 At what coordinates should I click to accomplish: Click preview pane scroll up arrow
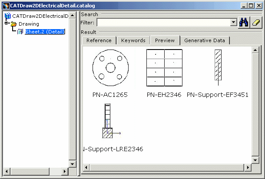pos(255,50)
